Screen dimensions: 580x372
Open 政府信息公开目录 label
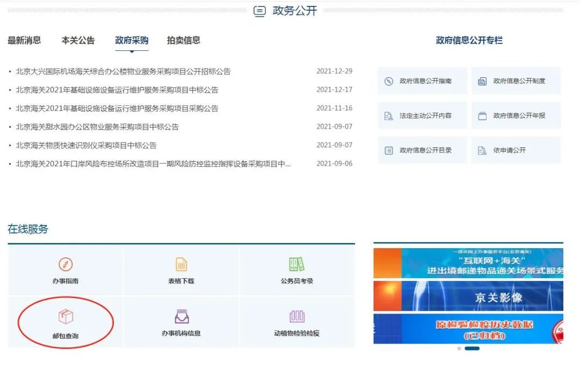point(425,151)
